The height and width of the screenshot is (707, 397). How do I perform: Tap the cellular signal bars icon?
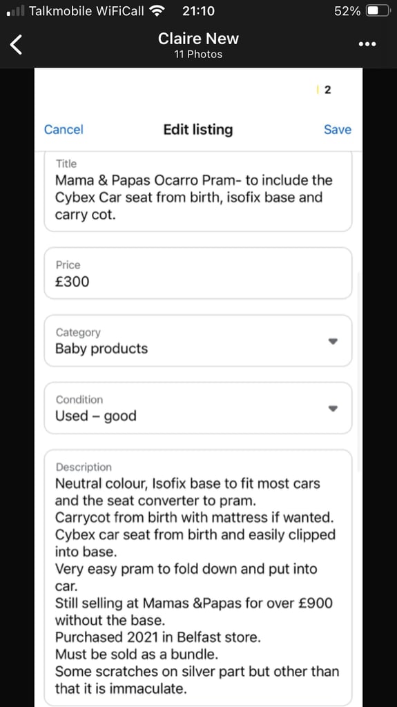[15, 11]
